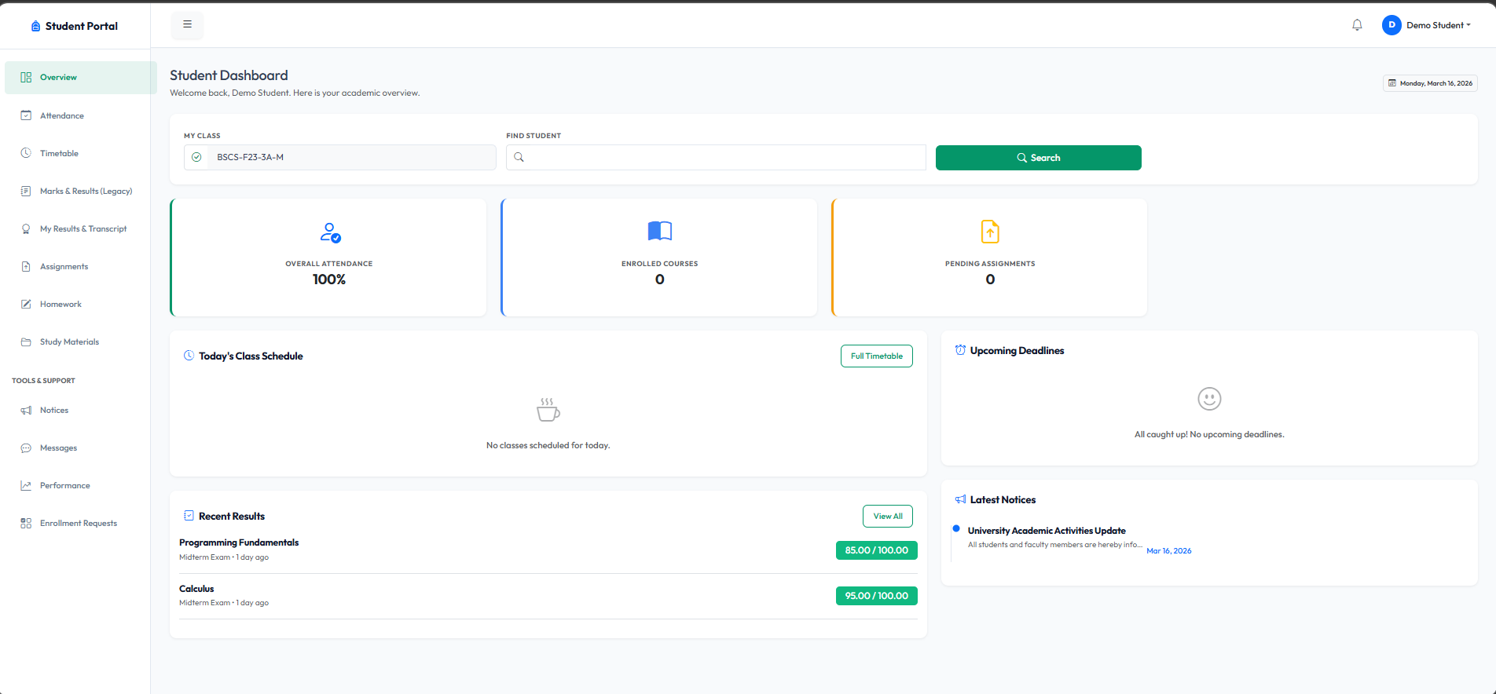Click the overall attendance person icon
Viewport: 1496px width, 694px height.
click(x=330, y=232)
